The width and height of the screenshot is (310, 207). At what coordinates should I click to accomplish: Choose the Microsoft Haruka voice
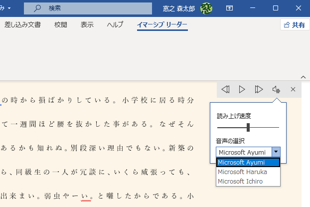click(x=248, y=172)
